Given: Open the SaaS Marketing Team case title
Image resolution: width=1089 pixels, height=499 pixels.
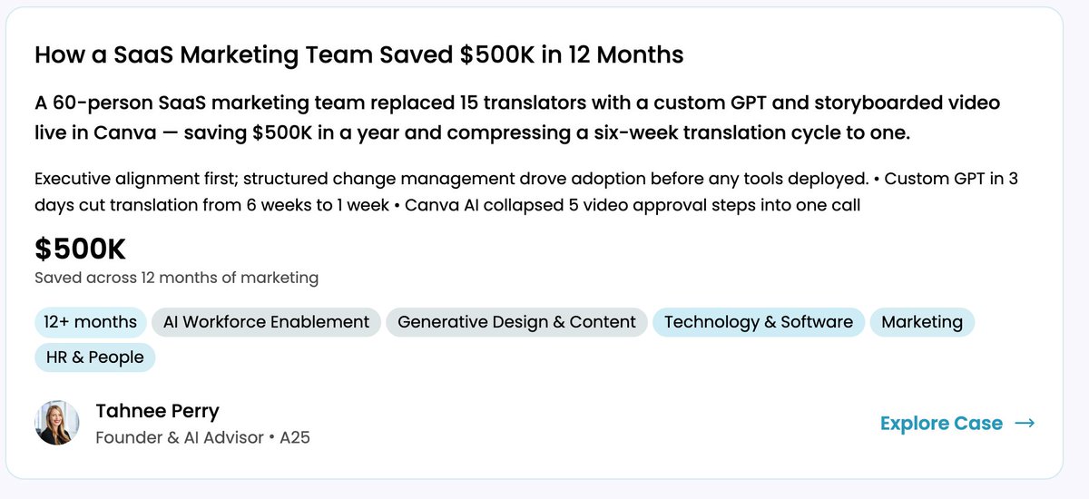Looking at the screenshot, I should click(x=358, y=54).
